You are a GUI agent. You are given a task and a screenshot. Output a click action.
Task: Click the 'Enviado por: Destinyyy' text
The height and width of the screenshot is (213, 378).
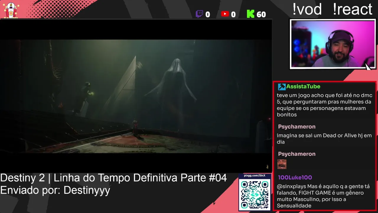pyautogui.click(x=55, y=190)
